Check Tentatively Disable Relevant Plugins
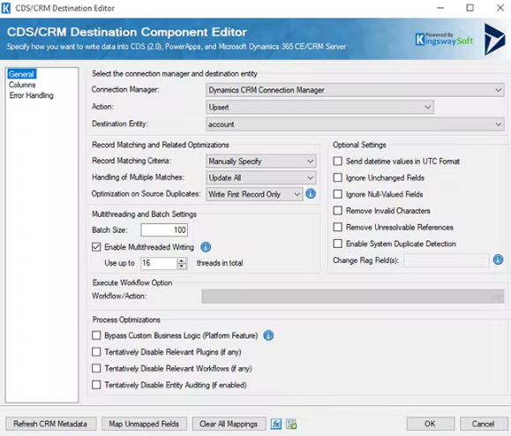The width and height of the screenshot is (511, 436). tap(96, 352)
